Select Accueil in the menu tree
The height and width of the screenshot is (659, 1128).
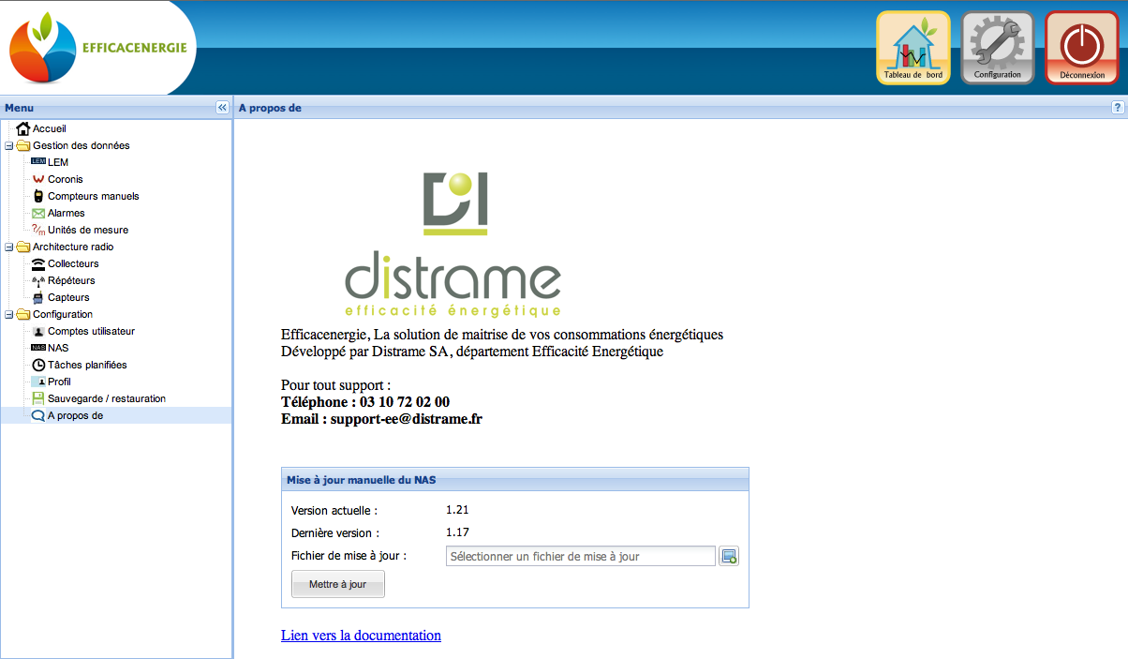tap(50, 128)
